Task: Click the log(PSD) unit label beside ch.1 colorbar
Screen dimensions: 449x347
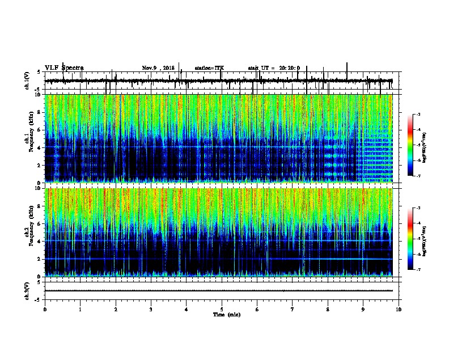Action: point(425,148)
